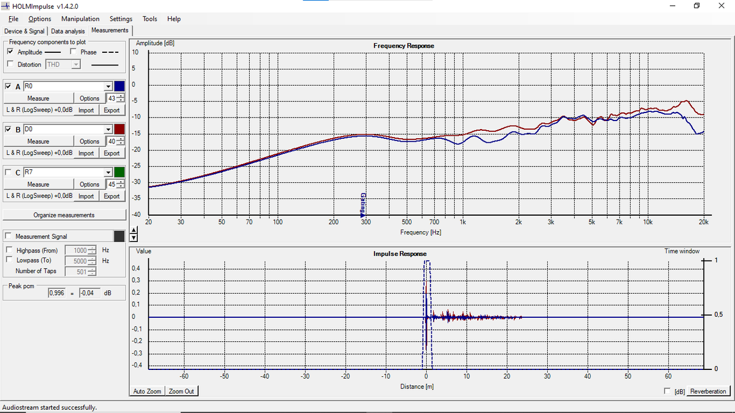Tick the Measurement Signal checkbox
The image size is (735, 413).
pos(8,236)
